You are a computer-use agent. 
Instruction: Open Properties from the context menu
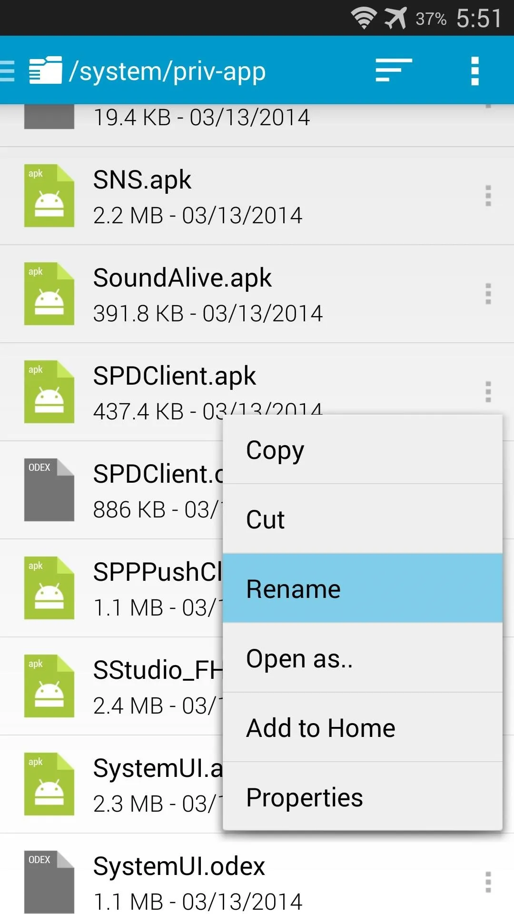(x=362, y=797)
